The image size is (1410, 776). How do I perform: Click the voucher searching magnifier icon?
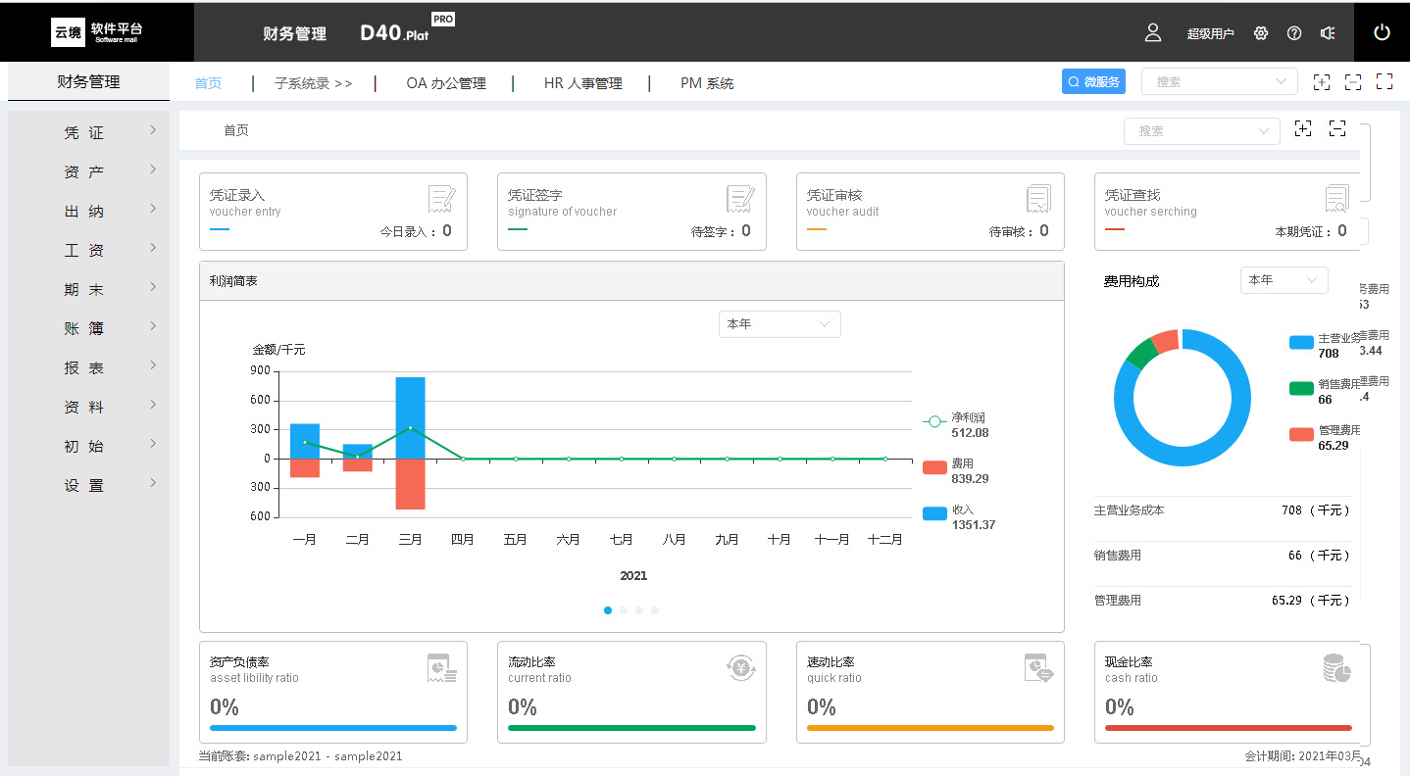1336,200
